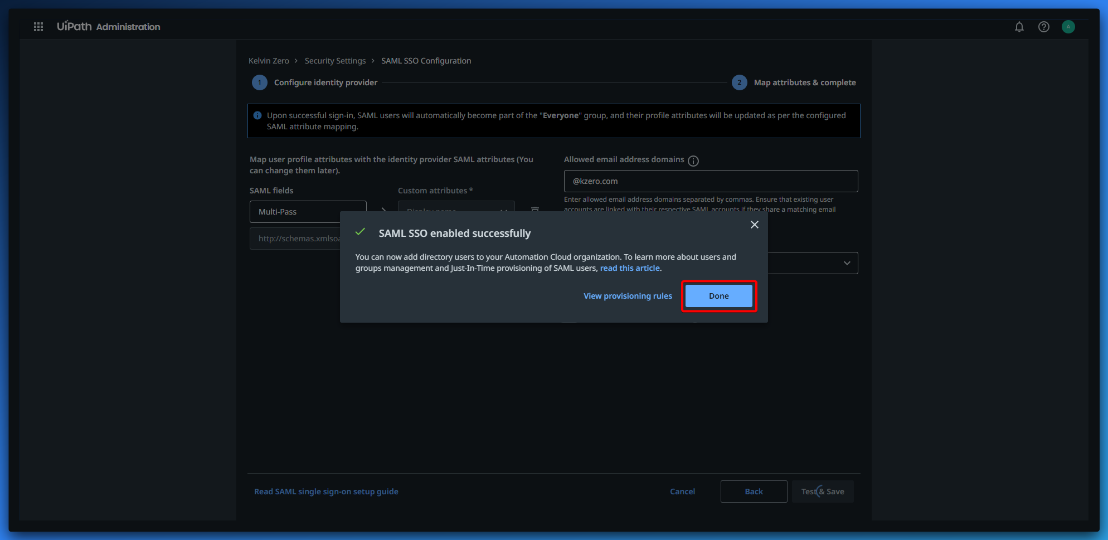Image resolution: width=1108 pixels, height=540 pixels.
Task: Expand the dropdown chevron behind the dialog
Action: pos(847,263)
